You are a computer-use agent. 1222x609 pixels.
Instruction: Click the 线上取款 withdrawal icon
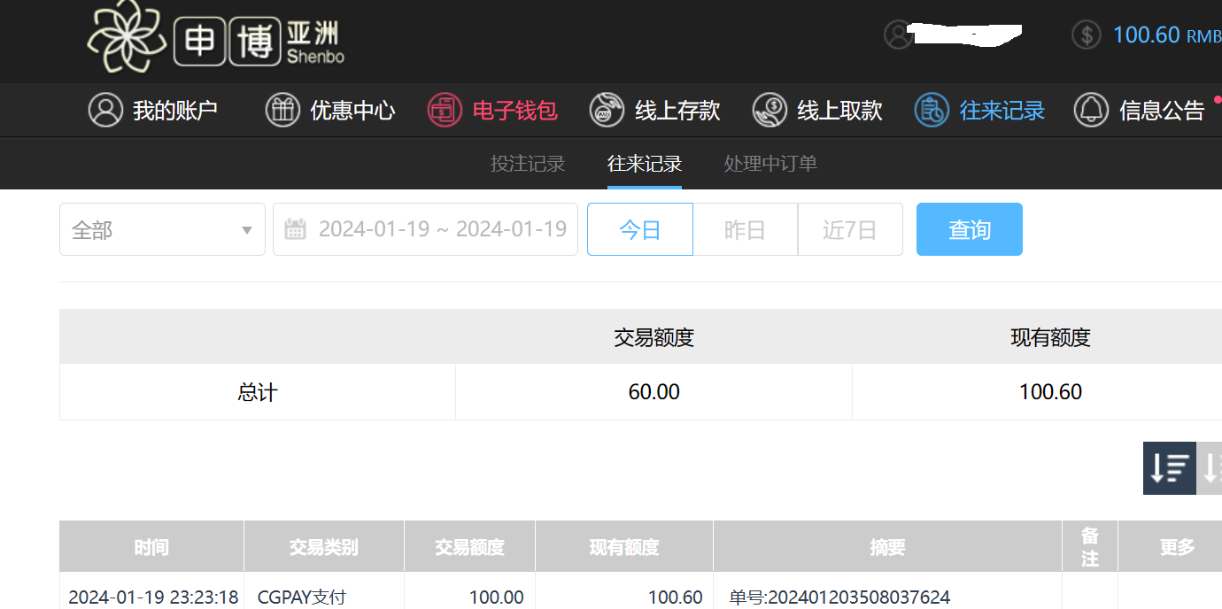(770, 110)
